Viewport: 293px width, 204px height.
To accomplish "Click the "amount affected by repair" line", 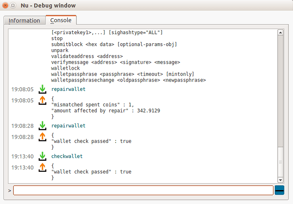I will (106, 111).
